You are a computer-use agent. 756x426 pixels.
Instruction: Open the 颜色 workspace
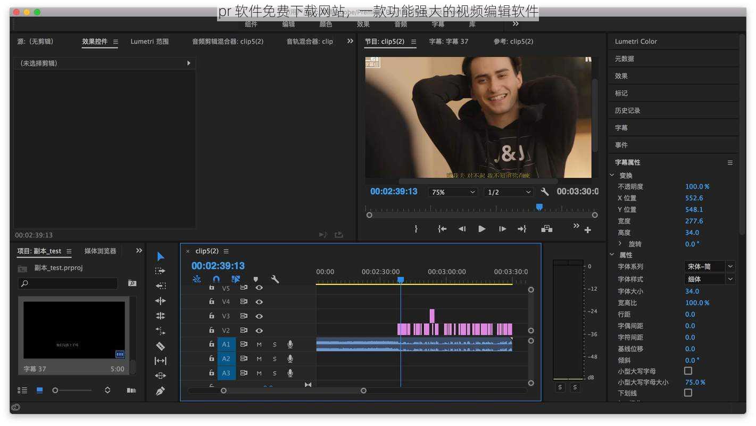pos(326,24)
